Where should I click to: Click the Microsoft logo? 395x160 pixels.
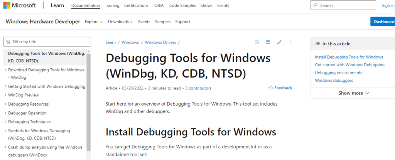[x=19, y=5]
